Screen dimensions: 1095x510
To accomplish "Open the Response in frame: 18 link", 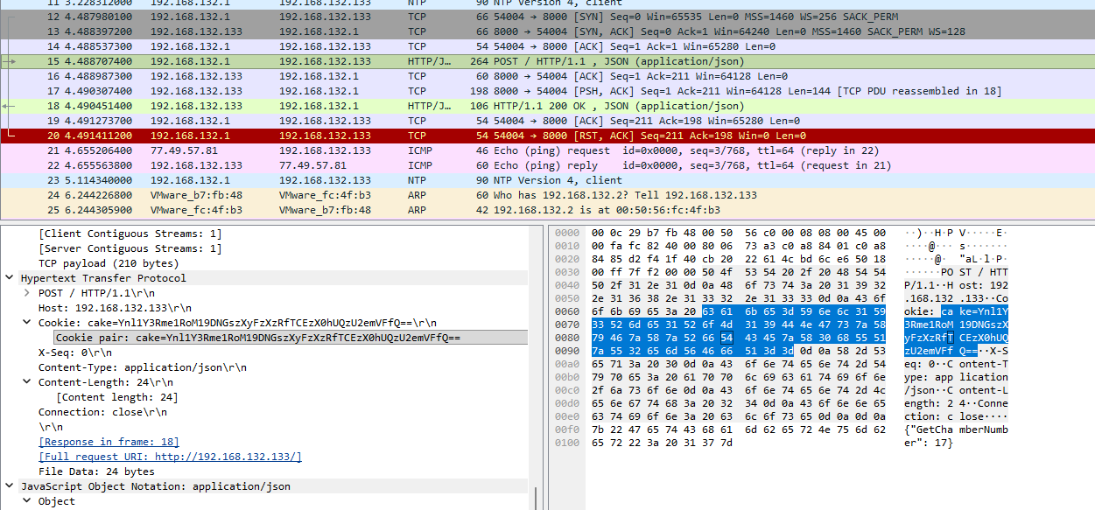I will pos(109,442).
